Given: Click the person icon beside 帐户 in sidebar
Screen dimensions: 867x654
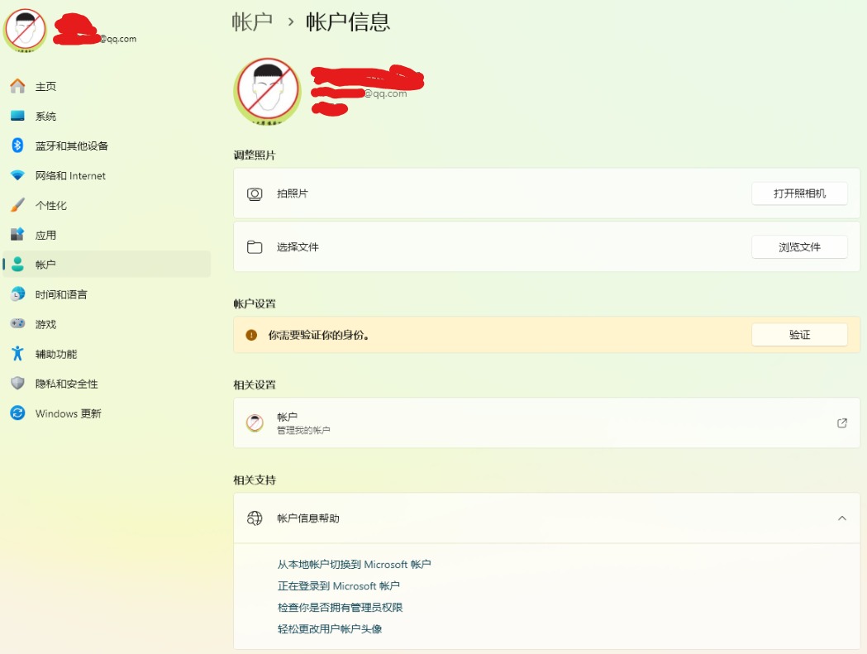Looking at the screenshot, I should pos(17,264).
